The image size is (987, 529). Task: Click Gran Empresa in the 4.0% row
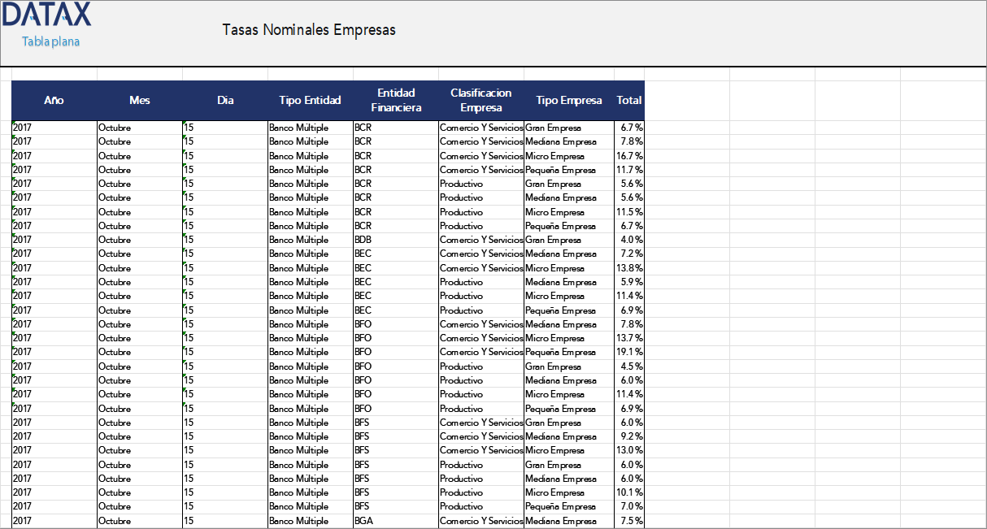(569, 240)
